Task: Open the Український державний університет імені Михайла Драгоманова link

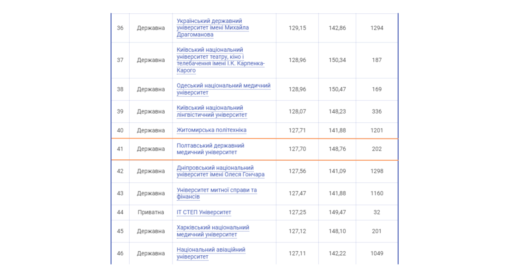Action: [x=213, y=28]
